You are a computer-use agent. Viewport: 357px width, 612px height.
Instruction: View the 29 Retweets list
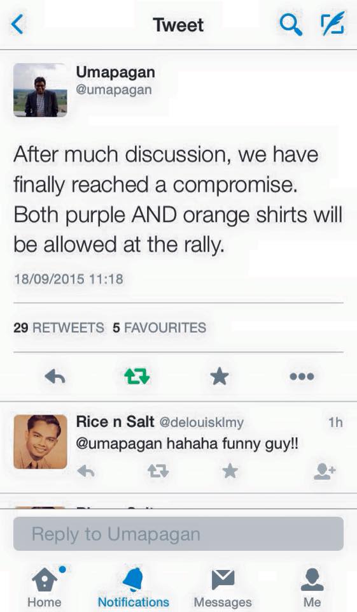(59, 328)
